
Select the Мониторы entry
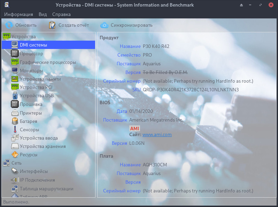point(31,71)
